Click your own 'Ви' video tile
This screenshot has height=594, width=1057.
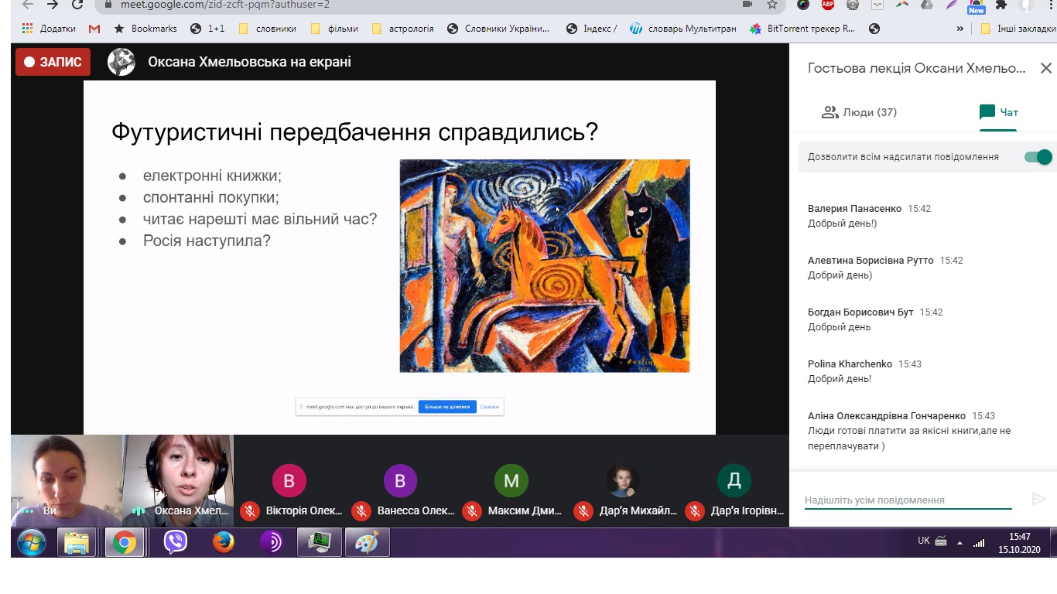point(67,480)
